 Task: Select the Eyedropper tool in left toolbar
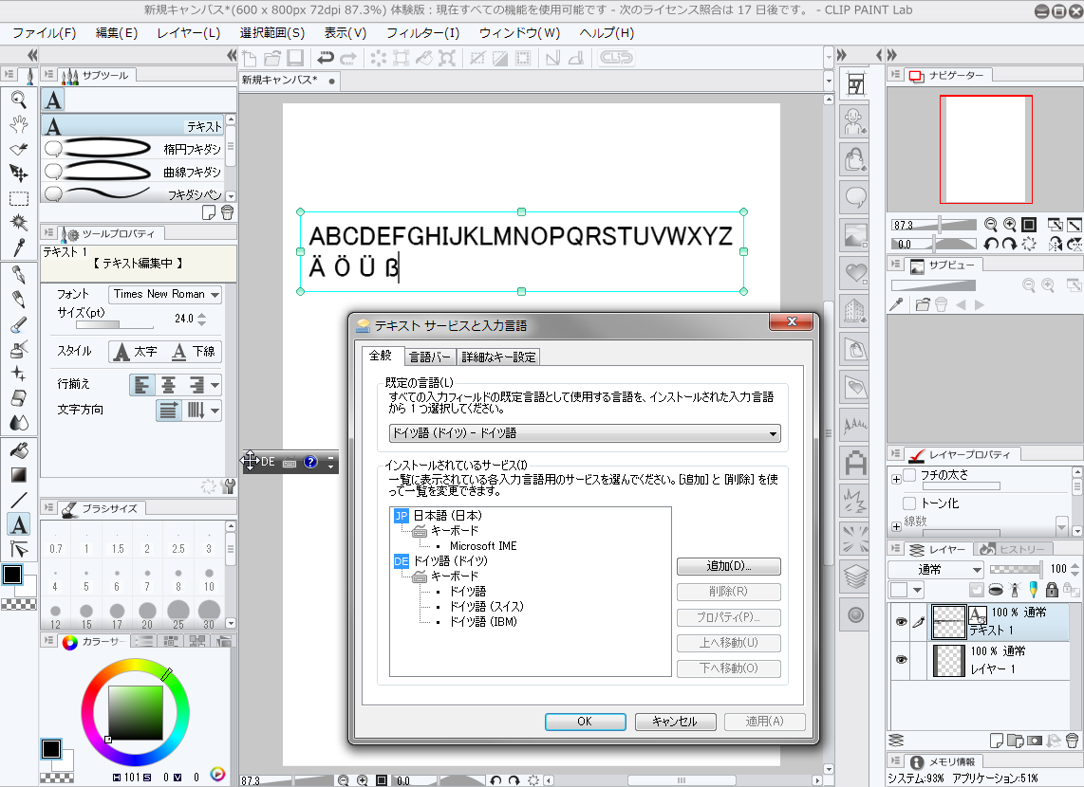pyautogui.click(x=18, y=248)
